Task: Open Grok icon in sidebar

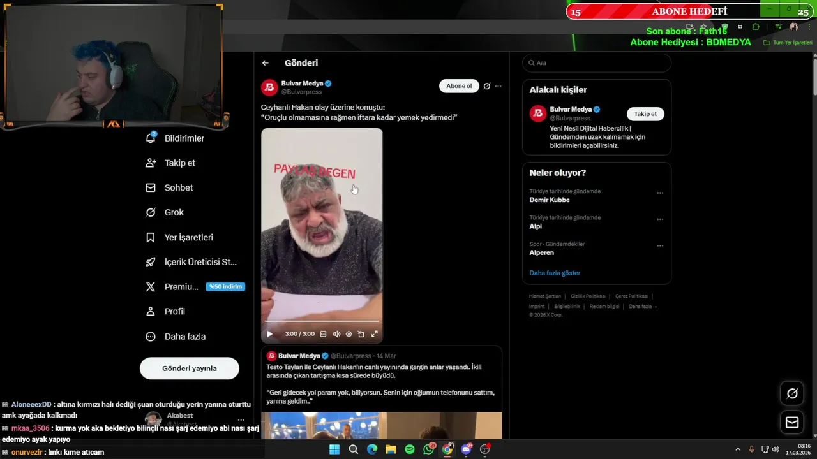Action: 151,212
